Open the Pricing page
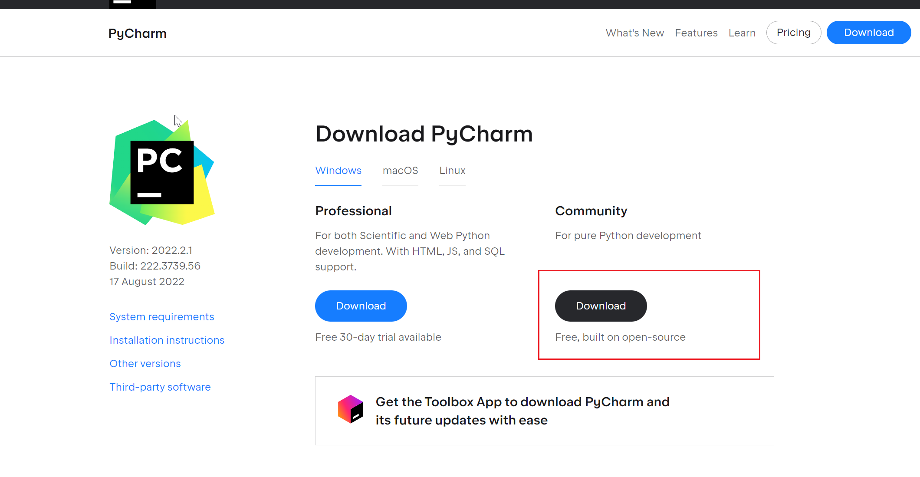This screenshot has height=477, width=920. 793,33
